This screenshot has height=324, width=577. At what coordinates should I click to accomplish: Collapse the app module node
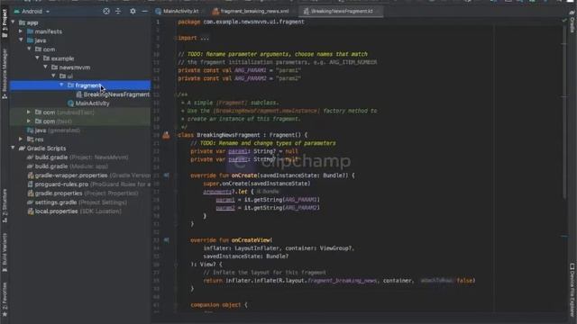14,22
